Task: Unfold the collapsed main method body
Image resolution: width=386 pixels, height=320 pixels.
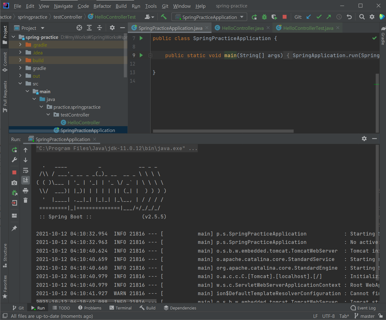Action: [150, 55]
